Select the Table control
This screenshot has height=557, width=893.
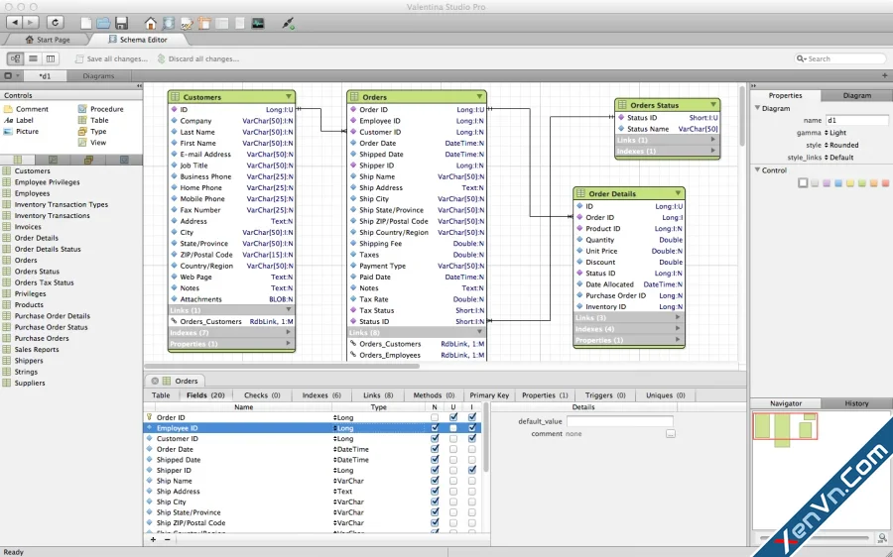[x=93, y=120]
